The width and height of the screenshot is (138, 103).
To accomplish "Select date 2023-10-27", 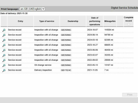I will pyautogui.click(x=92, y=45).
